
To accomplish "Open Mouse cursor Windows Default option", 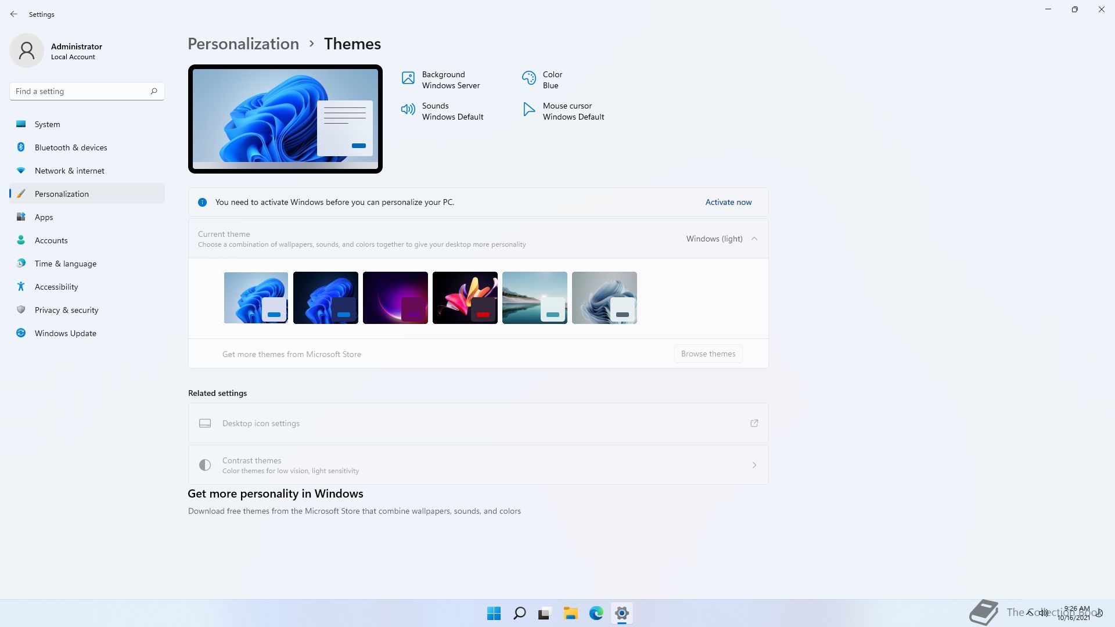I will click(563, 111).
